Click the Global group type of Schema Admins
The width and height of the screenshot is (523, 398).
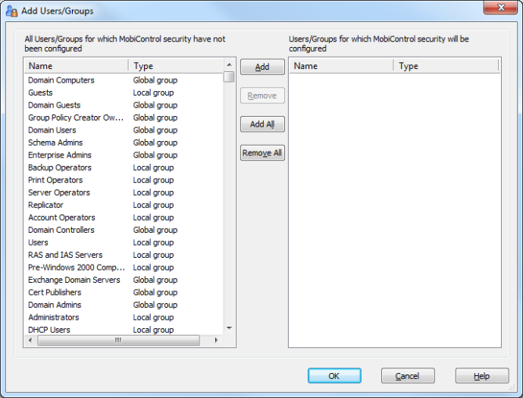(x=155, y=143)
